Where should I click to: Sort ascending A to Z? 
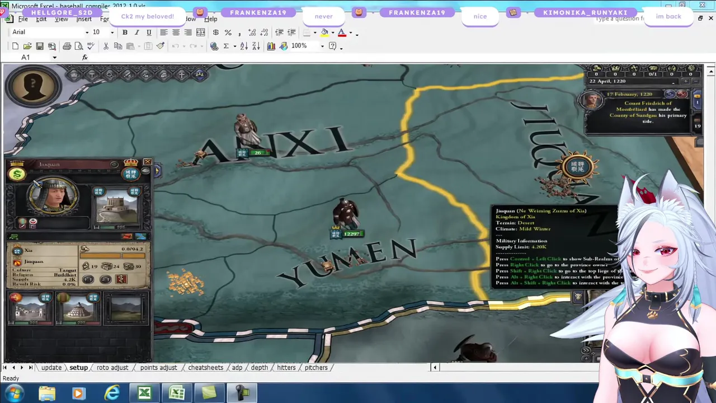pos(244,46)
